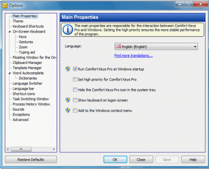Uncheck Run Comfort Keys Pro at startup
Screen dimensions: 209x169
(75, 69)
